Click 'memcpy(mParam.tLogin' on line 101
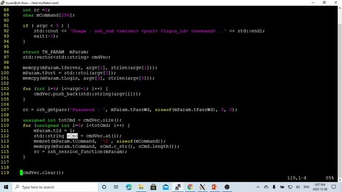The width and height of the screenshot is (342, 192). pos(89,78)
